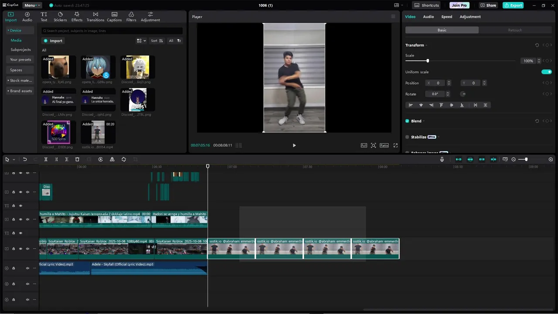
Task: Open the Stickers panel
Action: pos(60,17)
